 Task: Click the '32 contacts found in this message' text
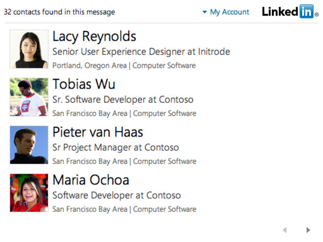coord(59,12)
